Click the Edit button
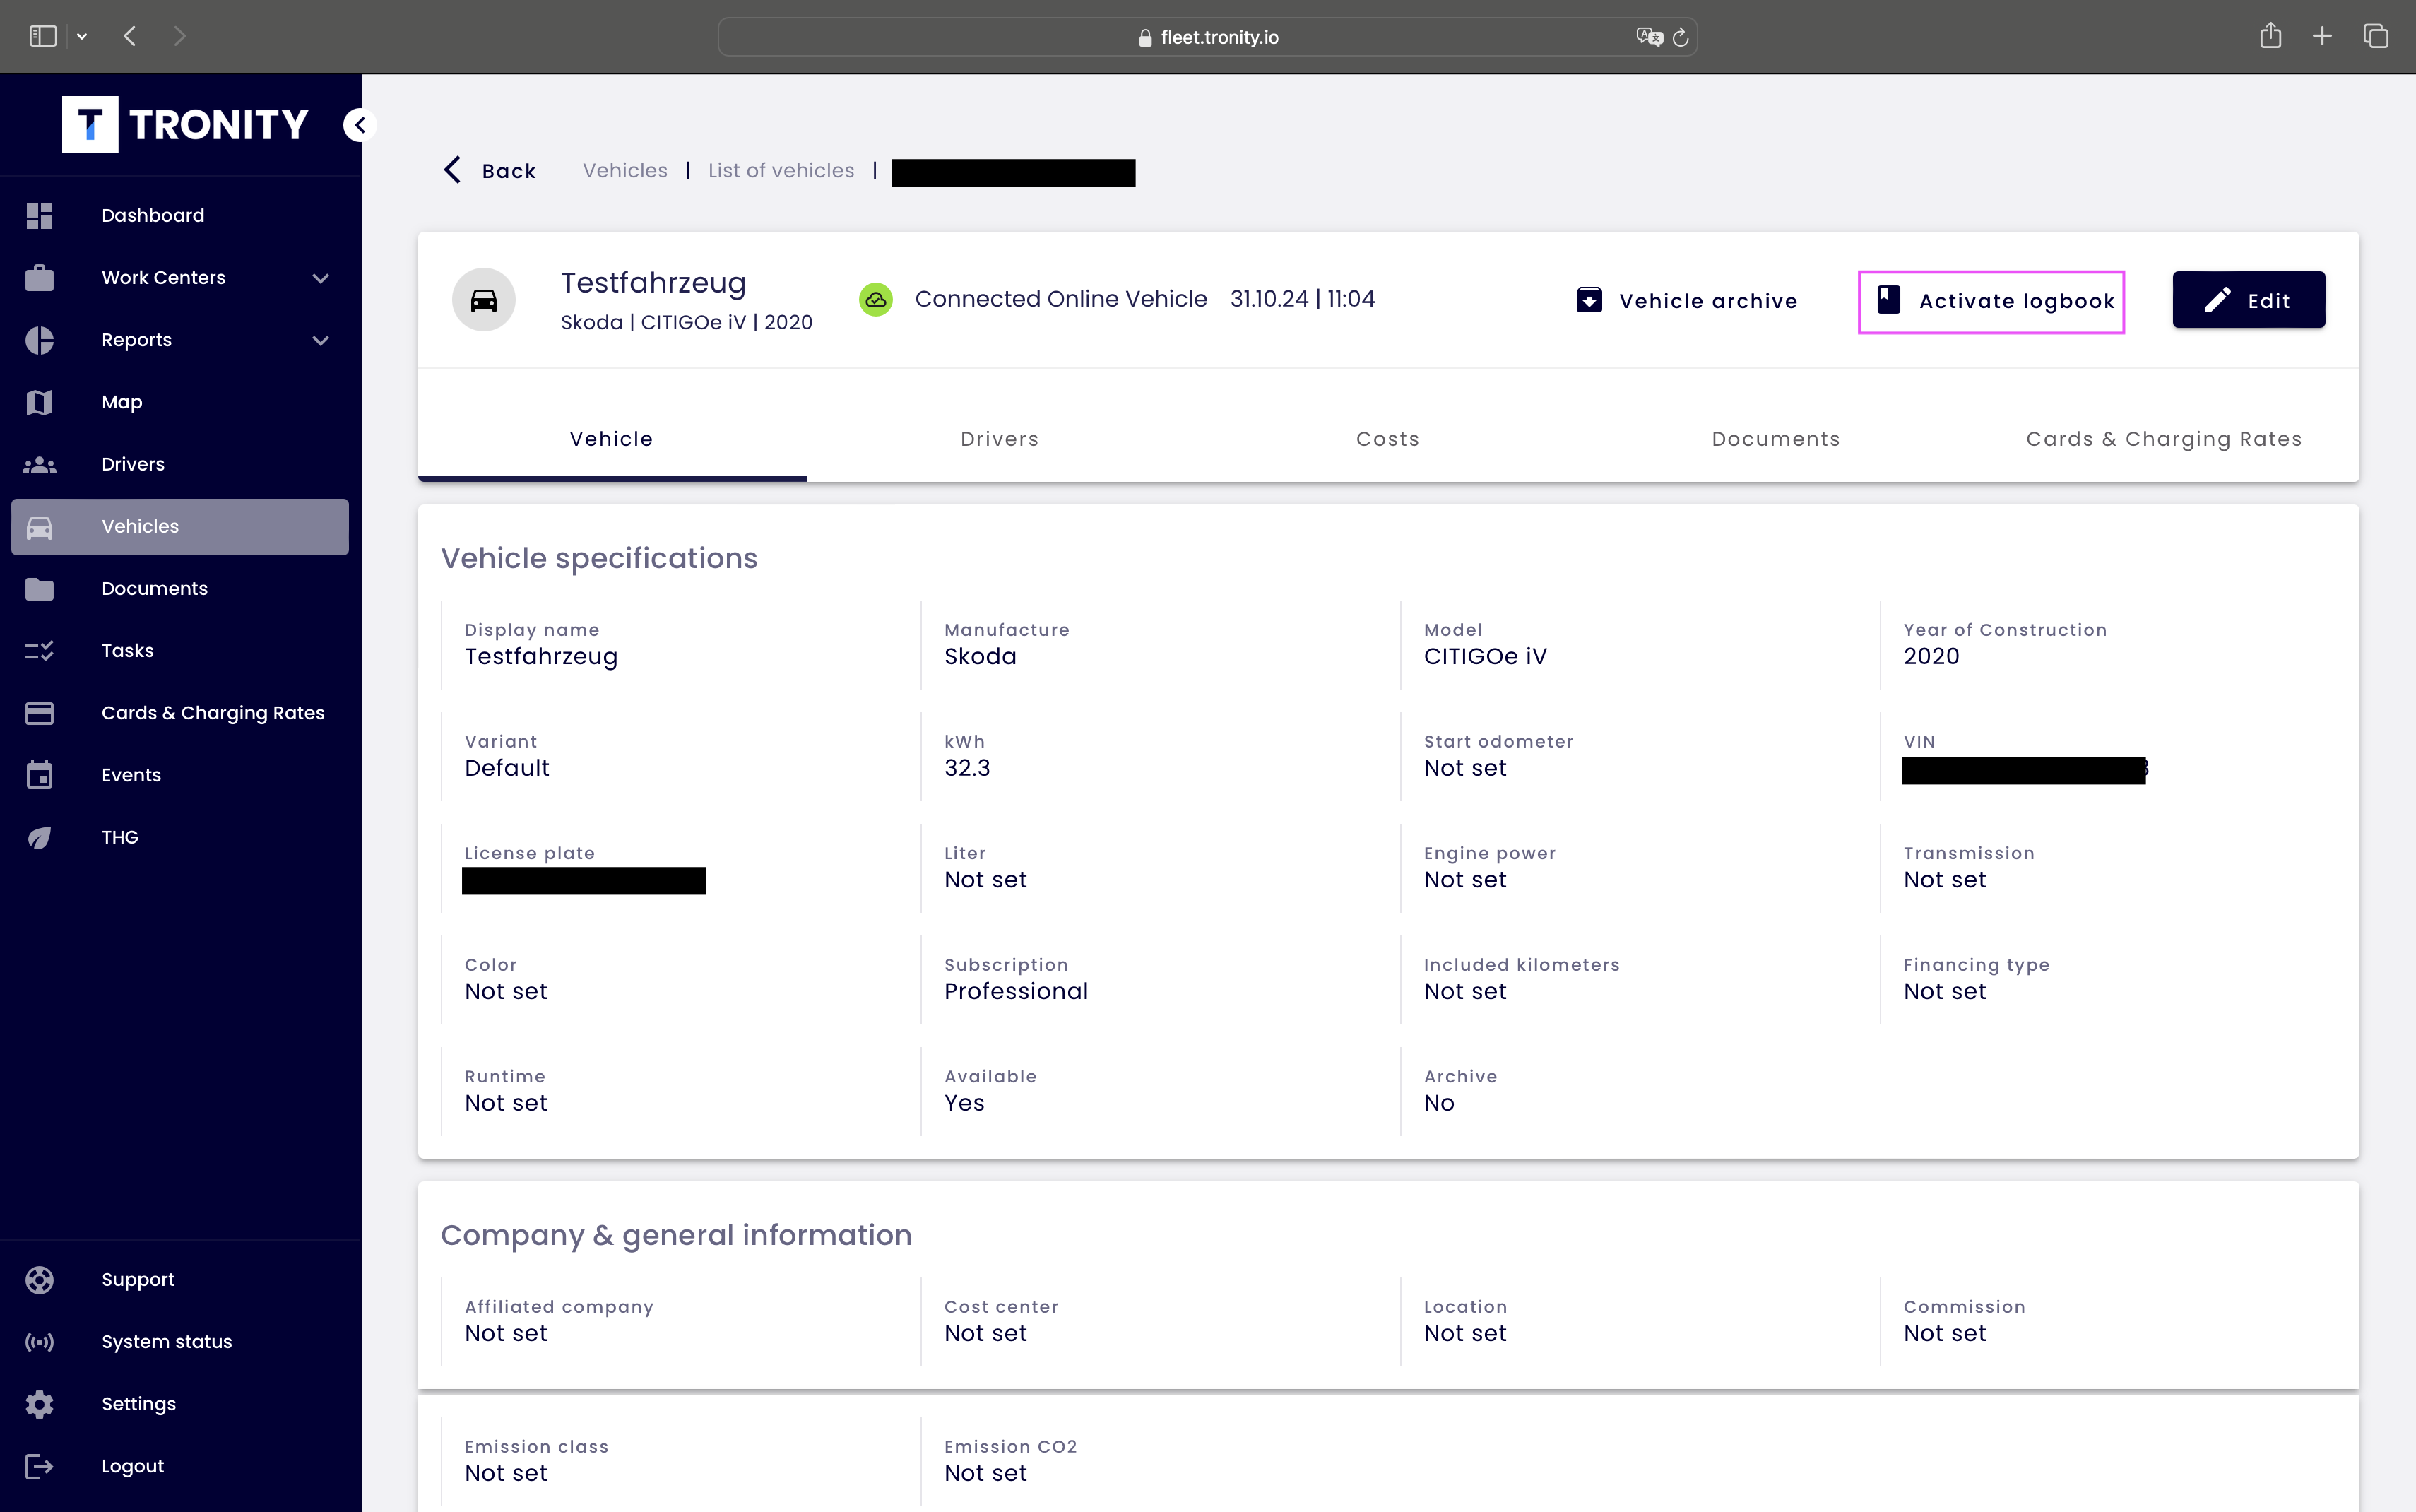 click(x=2249, y=300)
